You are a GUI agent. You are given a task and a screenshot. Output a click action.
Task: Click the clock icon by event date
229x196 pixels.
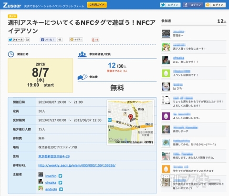11,54
